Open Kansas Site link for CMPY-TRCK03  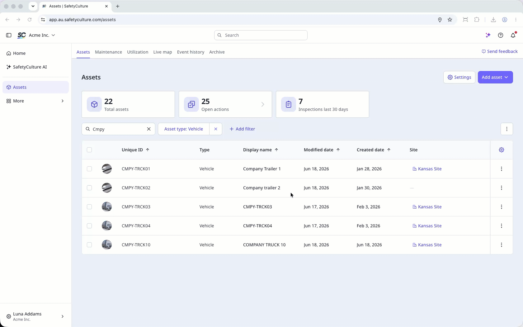click(x=427, y=207)
